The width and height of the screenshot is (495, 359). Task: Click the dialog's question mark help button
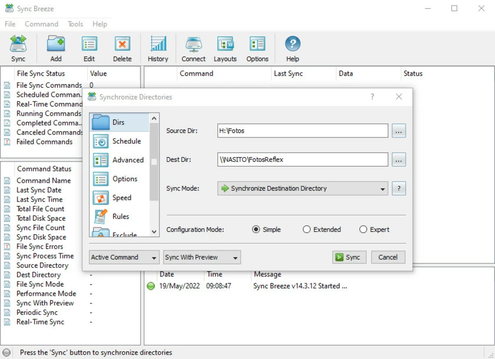pos(372,97)
